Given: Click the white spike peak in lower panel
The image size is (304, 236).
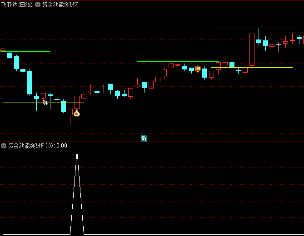Looking at the screenshot, I should (77, 152).
